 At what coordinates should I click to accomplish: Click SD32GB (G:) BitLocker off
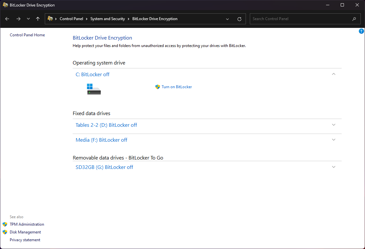(x=104, y=167)
